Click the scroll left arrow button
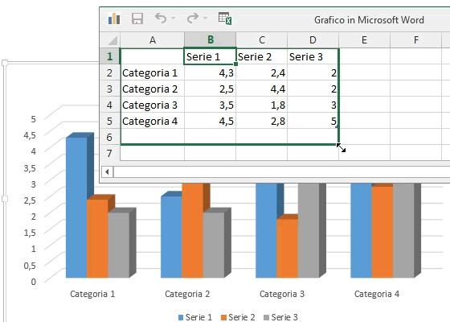The height and width of the screenshot is (322, 450). [x=108, y=172]
